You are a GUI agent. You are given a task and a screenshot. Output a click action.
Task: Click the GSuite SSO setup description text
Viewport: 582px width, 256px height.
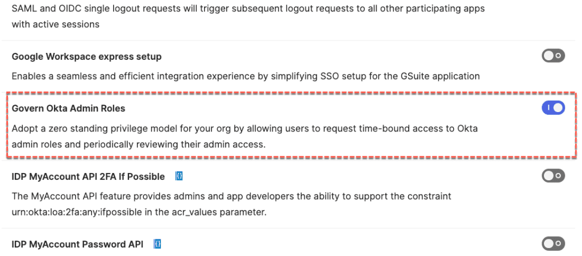pos(246,76)
